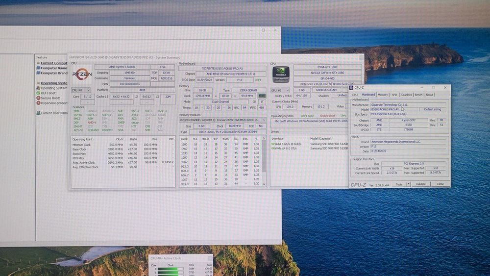Open the Memory tab in CPU-Z
This screenshot has width=490, height=276.
[383, 95]
